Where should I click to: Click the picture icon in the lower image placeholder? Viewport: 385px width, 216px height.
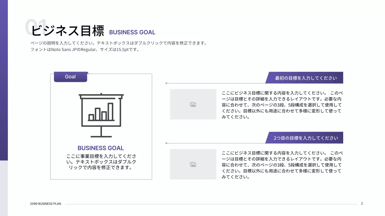click(x=193, y=164)
